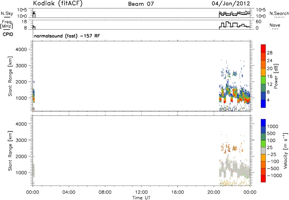This screenshot has width=289, height=200.
Task: Click the 20:00 time tick label
Action: click(214, 192)
